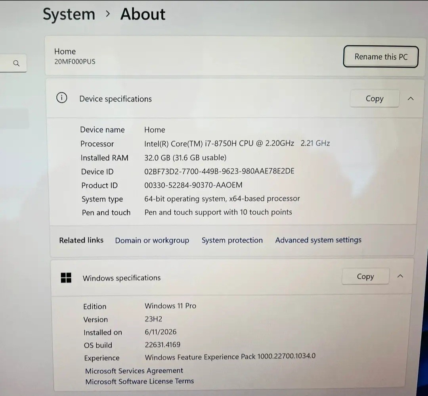
Task: Click the Device specifications header title
Action: [115, 99]
